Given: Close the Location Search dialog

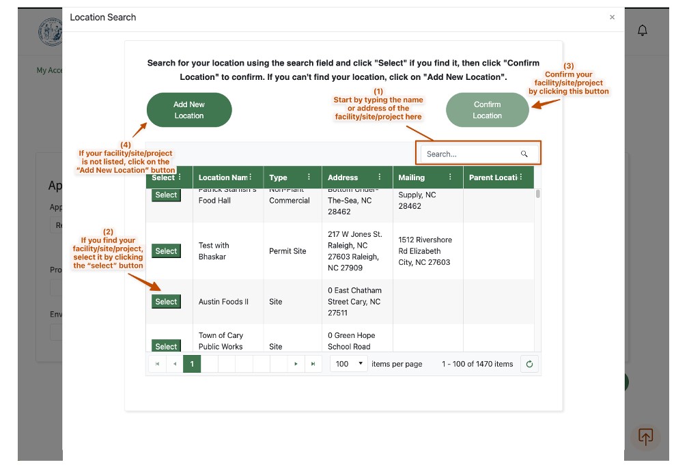Looking at the screenshot, I should [612, 17].
